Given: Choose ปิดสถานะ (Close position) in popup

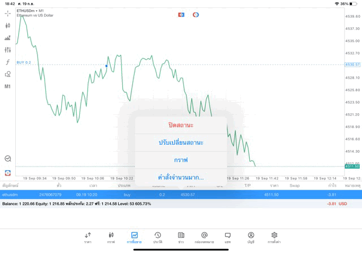Looking at the screenshot, I should tap(181, 125).
